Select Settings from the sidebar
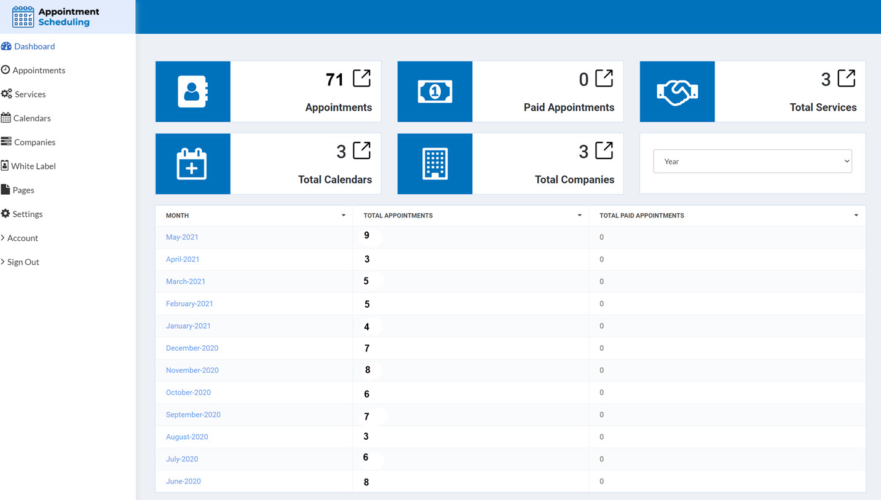881x500 pixels. coord(27,214)
